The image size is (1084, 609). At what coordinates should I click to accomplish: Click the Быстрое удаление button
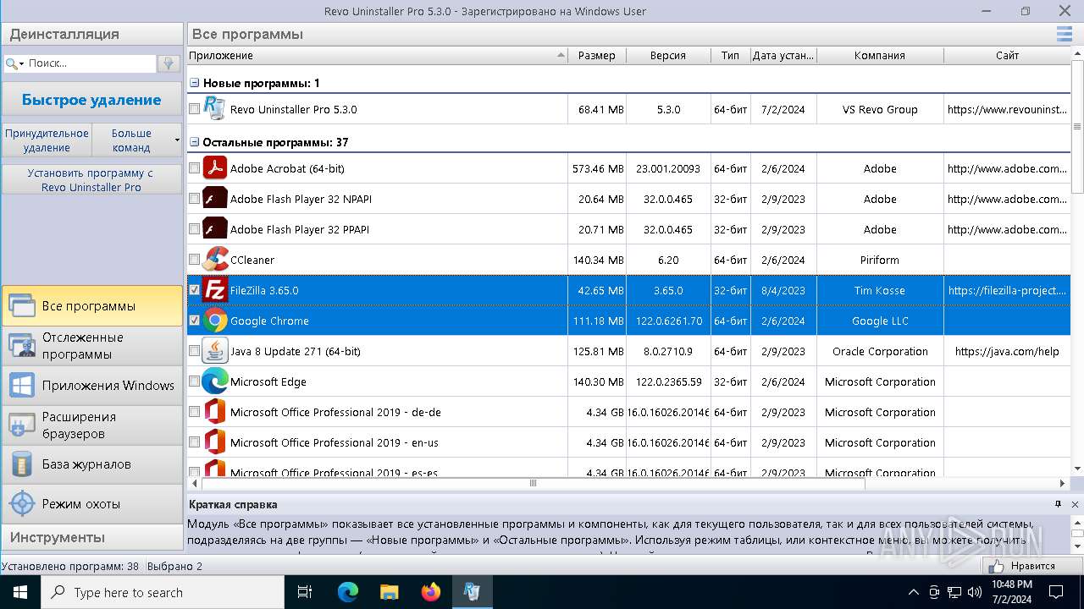pyautogui.click(x=91, y=100)
